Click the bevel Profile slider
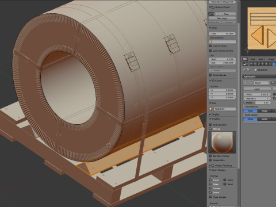 (x=257, y=102)
